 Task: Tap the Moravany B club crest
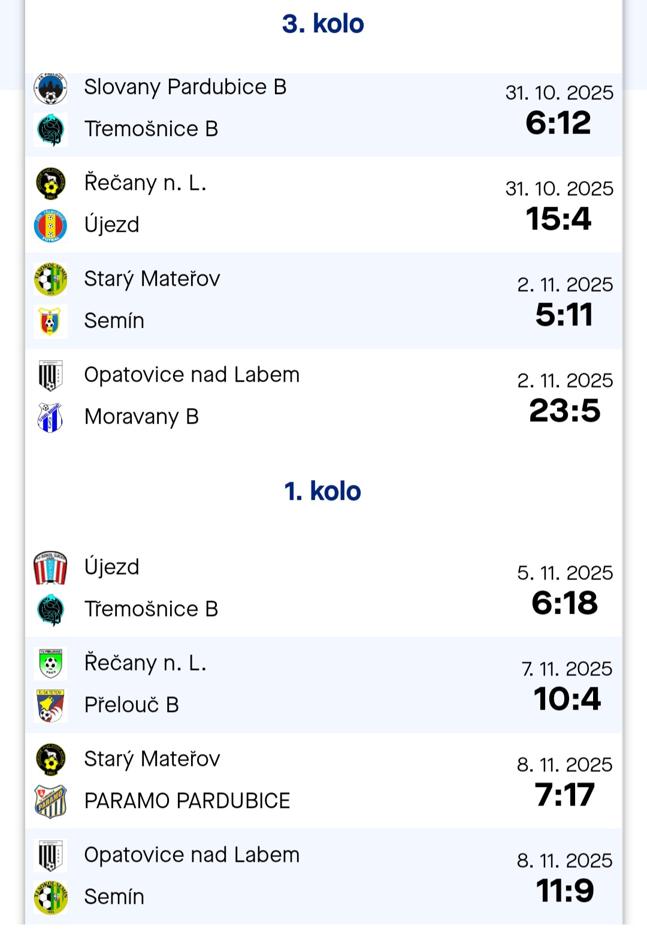(50, 417)
